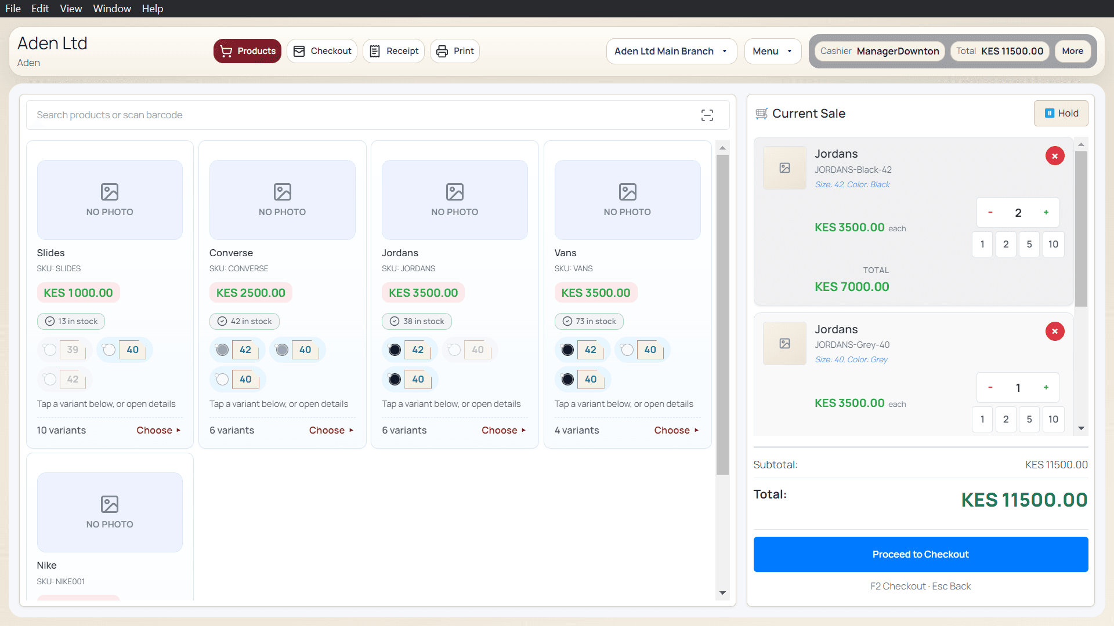Viewport: 1114px width, 626px height.
Task: Click the Converse product photo placeholder
Action: [x=282, y=200]
